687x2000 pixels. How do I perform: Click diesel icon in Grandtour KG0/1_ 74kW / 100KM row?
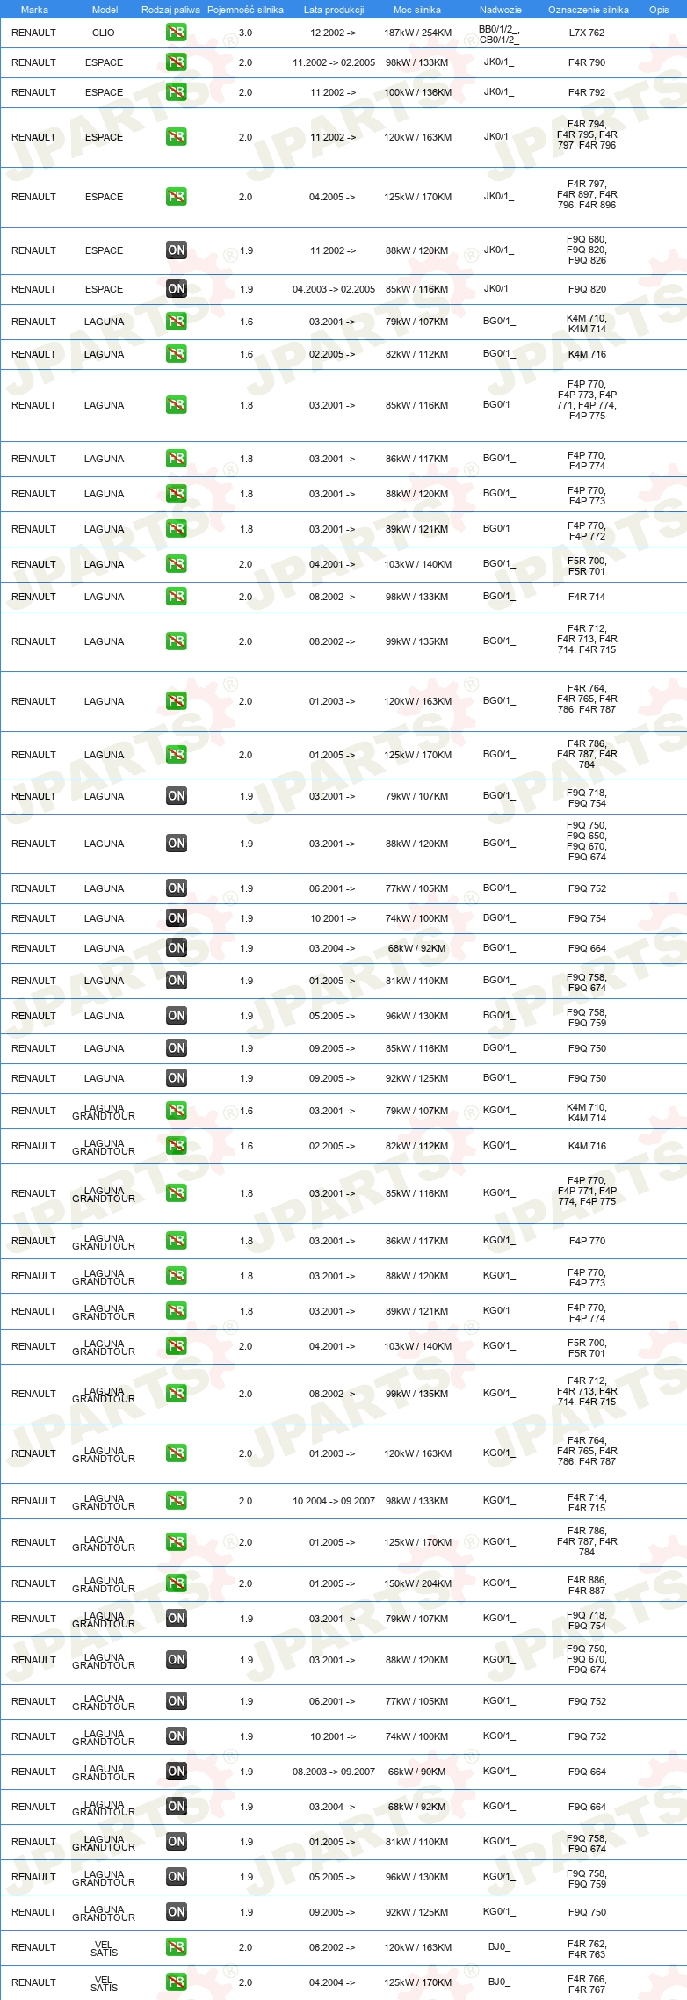[177, 1736]
